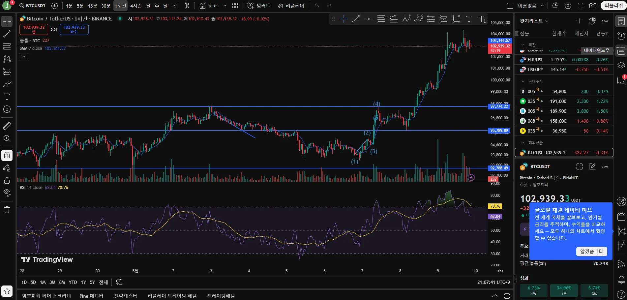
Task: Open the alerts clock panel in right sidebar
Action: 621,36
